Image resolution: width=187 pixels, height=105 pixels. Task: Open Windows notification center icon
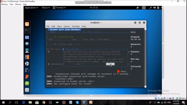pos(184,102)
